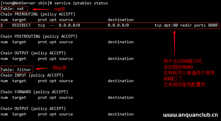Image resolution: width=221 pixels, height=121 pixels.
Task: Select the "service iptables status" command text
Action: coord(81,3)
